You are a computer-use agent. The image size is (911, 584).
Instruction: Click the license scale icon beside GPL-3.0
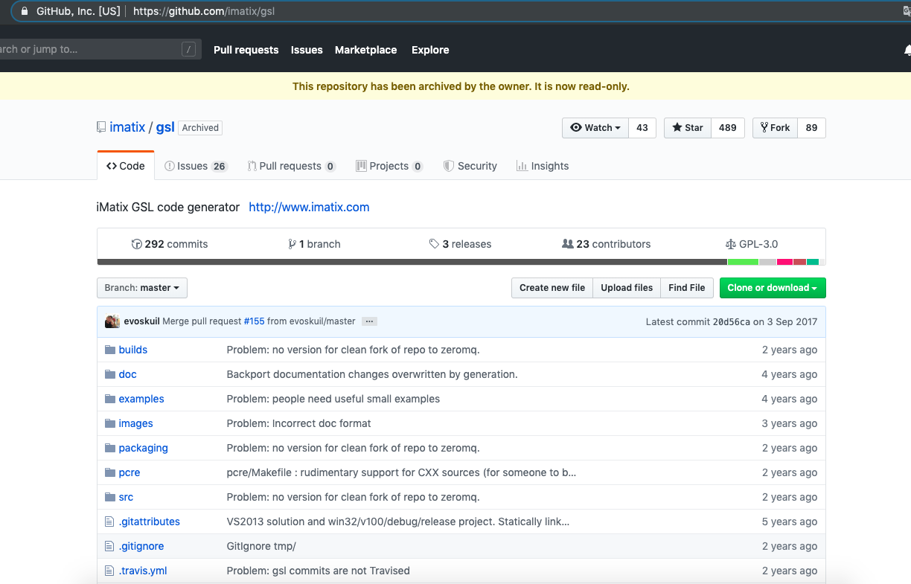point(730,244)
